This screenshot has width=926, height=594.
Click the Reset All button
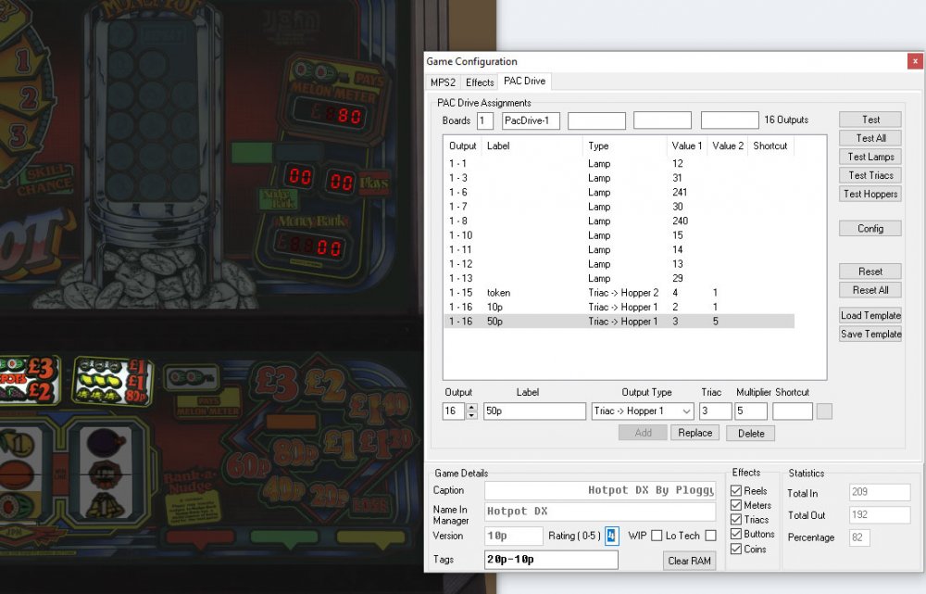click(x=870, y=290)
